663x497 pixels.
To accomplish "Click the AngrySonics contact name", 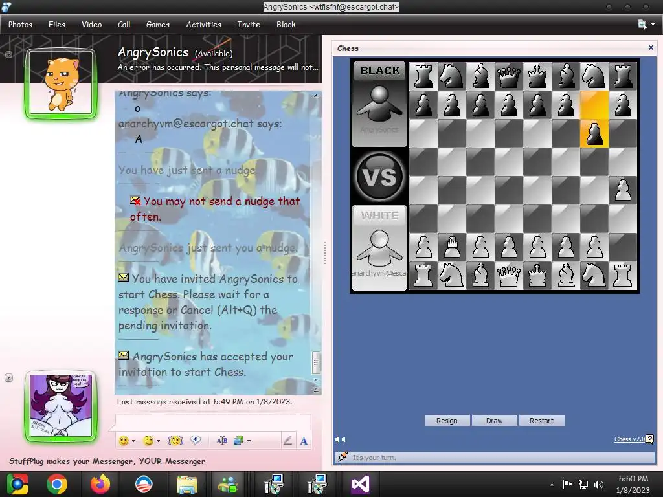I will [x=153, y=52].
